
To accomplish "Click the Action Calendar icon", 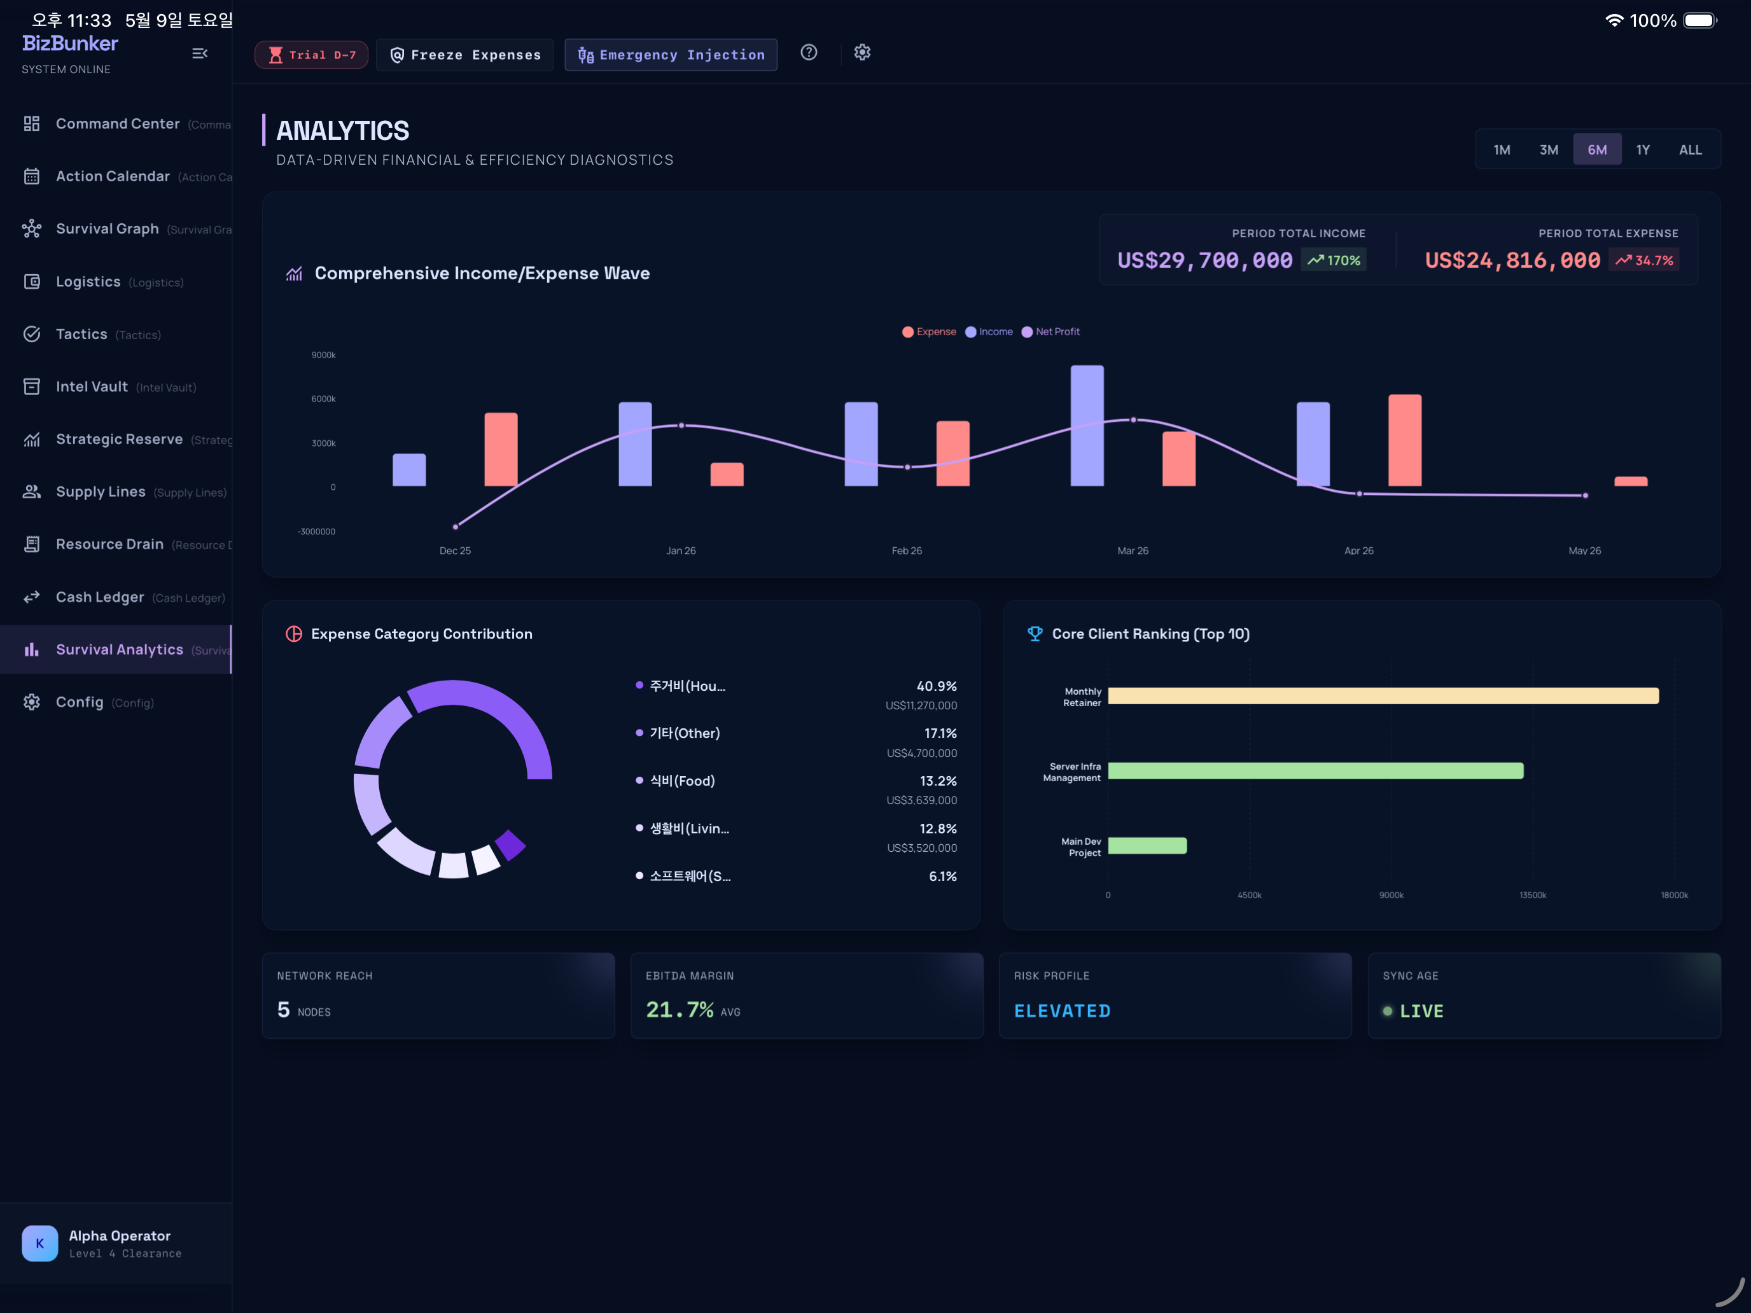I will (32, 176).
